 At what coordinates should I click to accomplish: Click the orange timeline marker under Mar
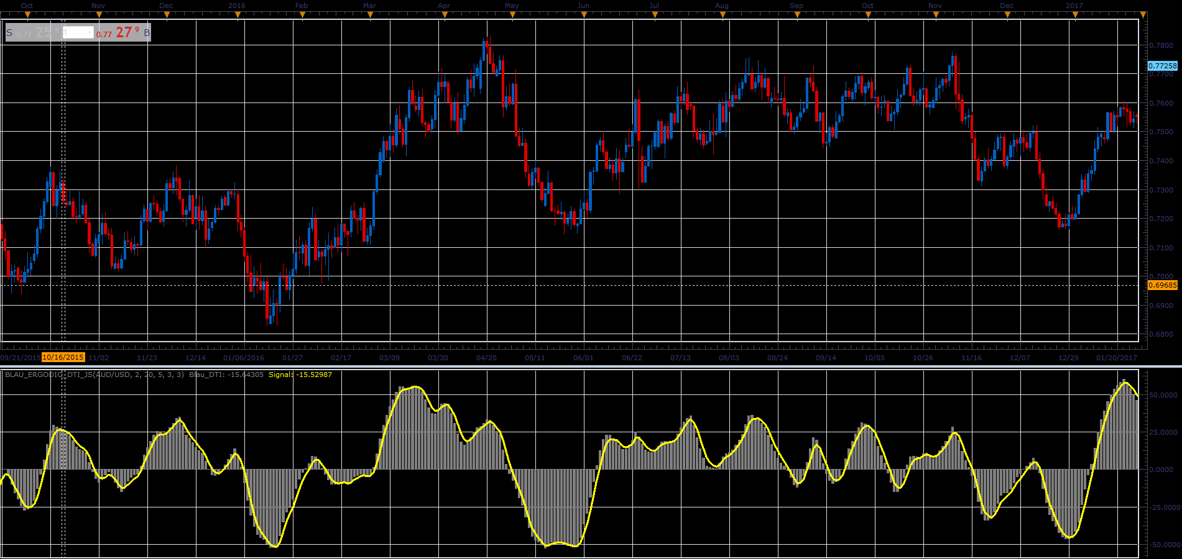(x=370, y=14)
